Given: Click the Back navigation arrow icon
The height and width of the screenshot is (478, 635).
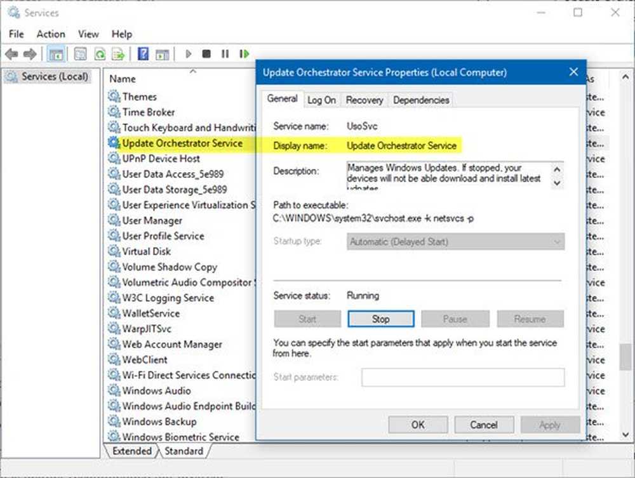Looking at the screenshot, I should coord(11,54).
